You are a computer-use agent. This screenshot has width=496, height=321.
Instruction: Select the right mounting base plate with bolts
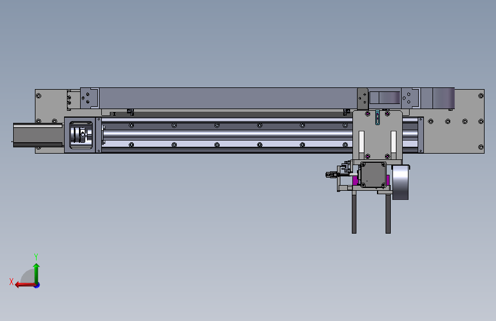click(x=453, y=121)
